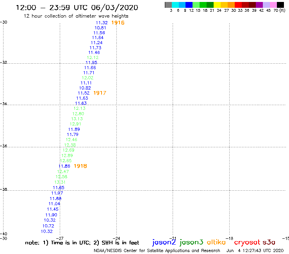Click the s3a satellite legend label
The height and width of the screenshot is (254, 289).
[269, 242]
